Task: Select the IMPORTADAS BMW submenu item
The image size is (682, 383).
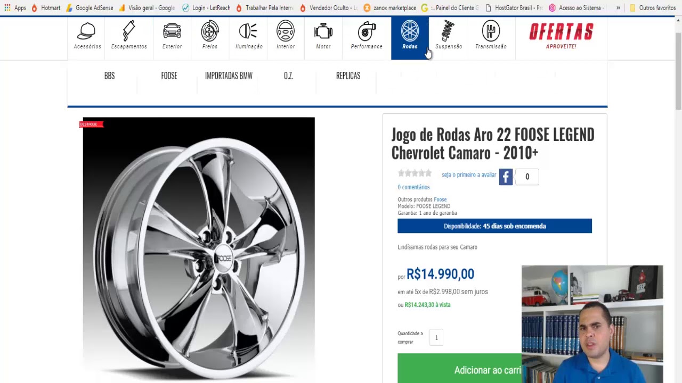Action: click(229, 76)
